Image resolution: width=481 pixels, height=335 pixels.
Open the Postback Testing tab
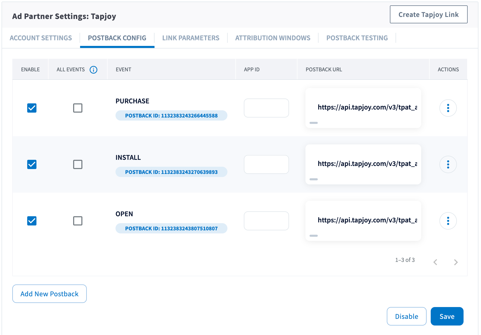(x=357, y=38)
